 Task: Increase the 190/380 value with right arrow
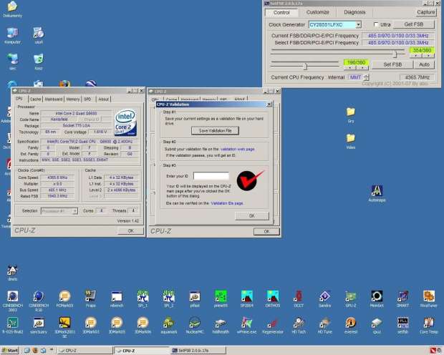[x=362, y=68]
